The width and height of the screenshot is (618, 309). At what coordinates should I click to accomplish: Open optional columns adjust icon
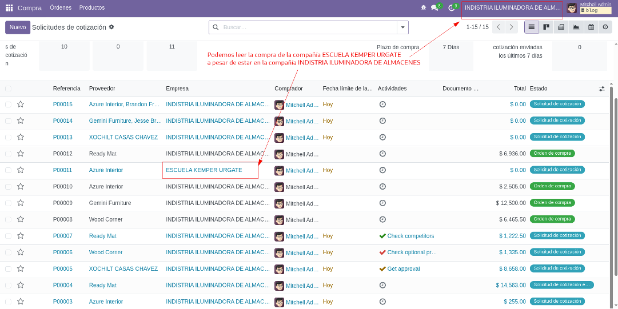pos(602,89)
